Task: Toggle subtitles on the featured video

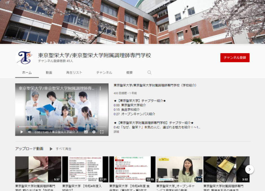Action: (86, 132)
